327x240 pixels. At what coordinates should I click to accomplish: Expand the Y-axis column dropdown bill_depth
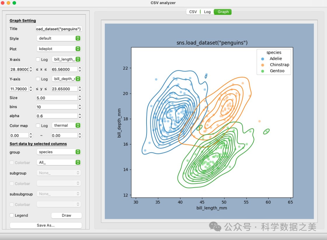coord(66,79)
